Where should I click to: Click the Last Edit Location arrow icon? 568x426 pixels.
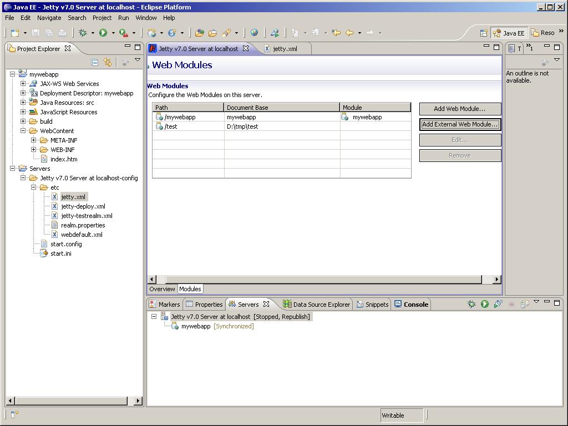pyautogui.click(x=336, y=33)
